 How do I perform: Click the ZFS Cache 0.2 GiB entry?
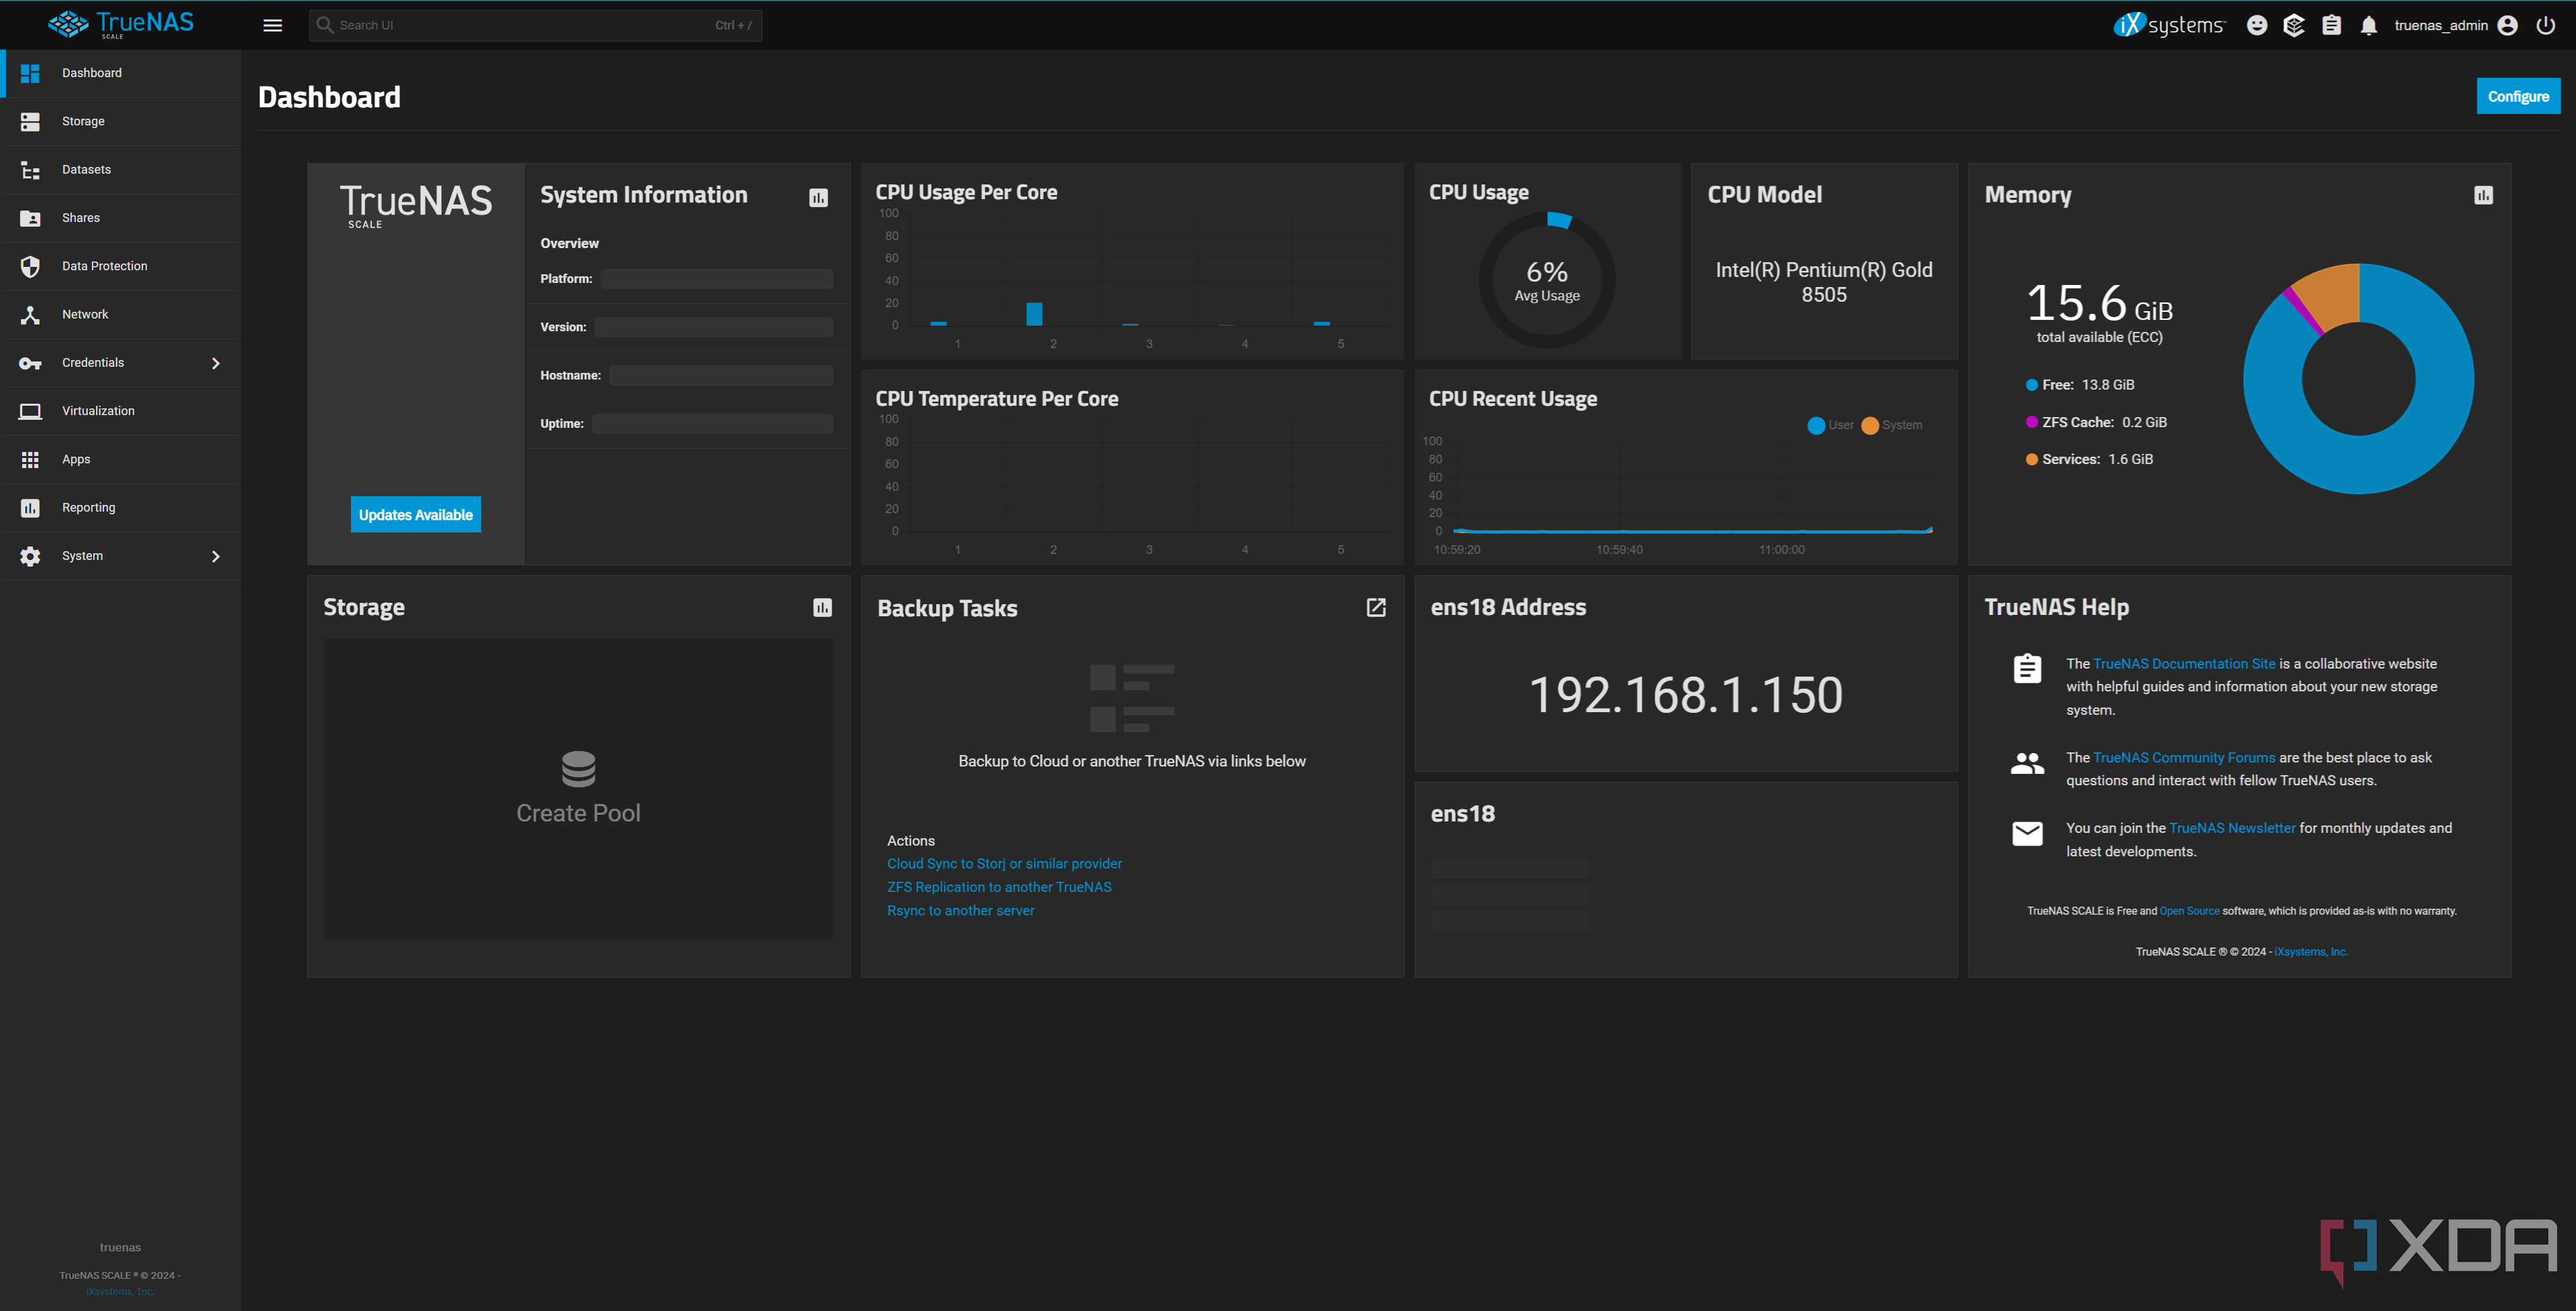[2096, 422]
